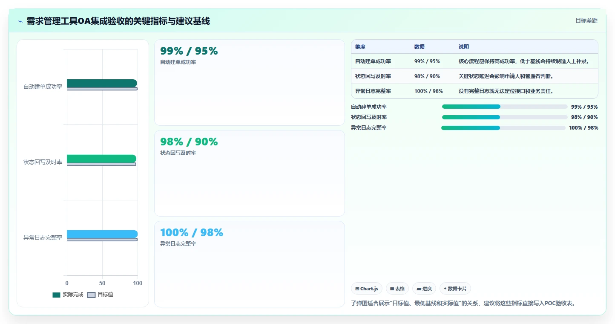The height and width of the screenshot is (324, 615).
Task: Toggle the 实际完成 legend color box
Action: click(x=56, y=295)
